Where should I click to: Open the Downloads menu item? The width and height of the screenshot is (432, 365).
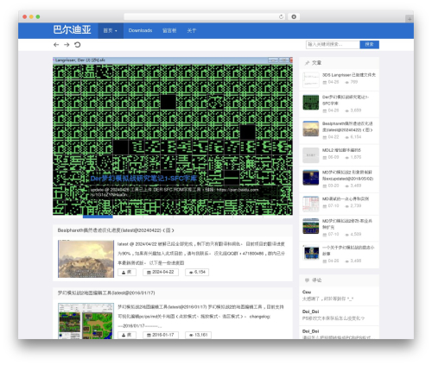[x=140, y=30]
